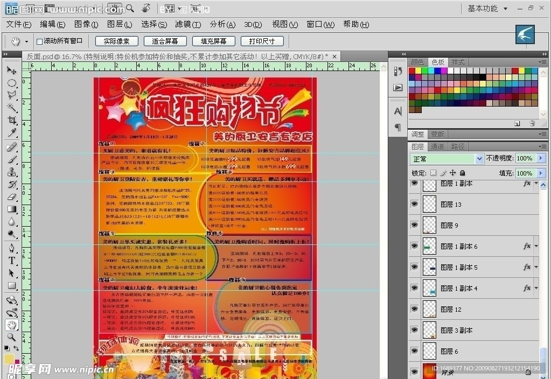Enable the 滚动所有窗口 checkbox

click(x=39, y=41)
